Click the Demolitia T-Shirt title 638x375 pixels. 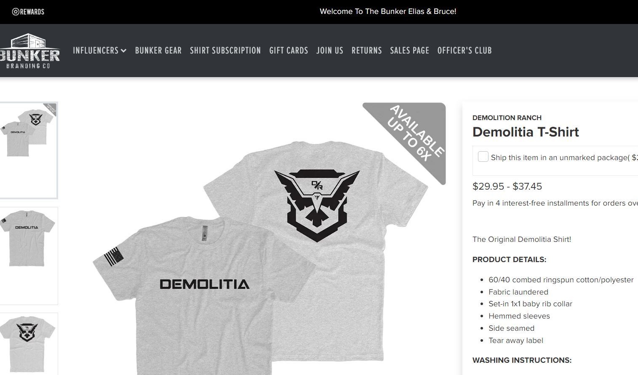click(x=526, y=132)
